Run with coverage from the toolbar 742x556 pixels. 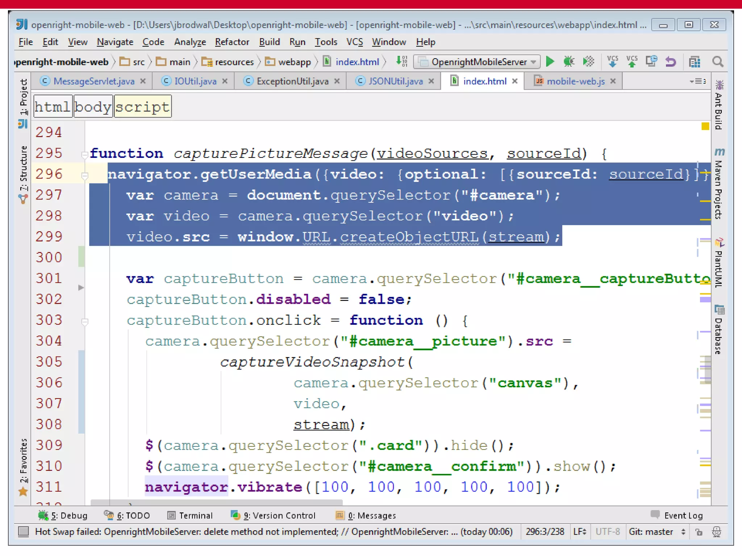coord(589,62)
